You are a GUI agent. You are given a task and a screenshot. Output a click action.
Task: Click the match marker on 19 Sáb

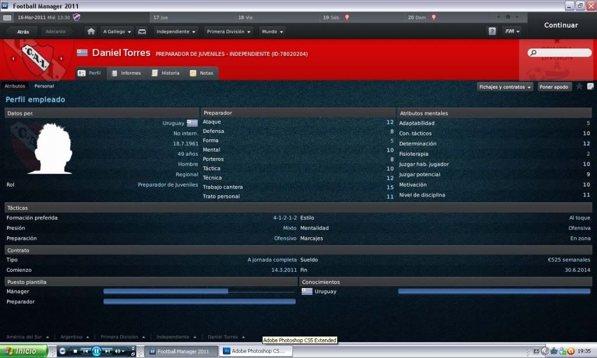point(347,17)
